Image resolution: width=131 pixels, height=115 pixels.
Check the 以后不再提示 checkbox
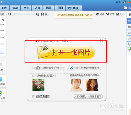pyautogui.click(x=34, y=97)
